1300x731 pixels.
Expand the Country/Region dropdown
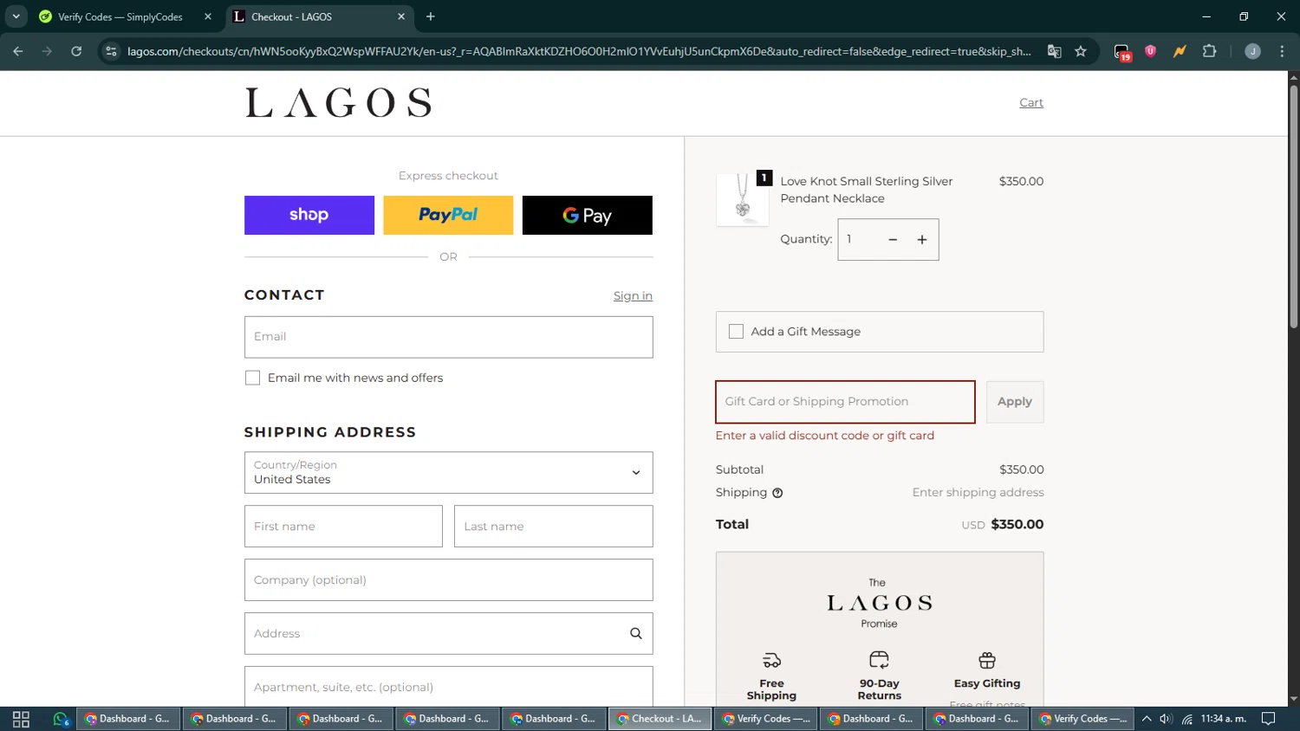448,472
